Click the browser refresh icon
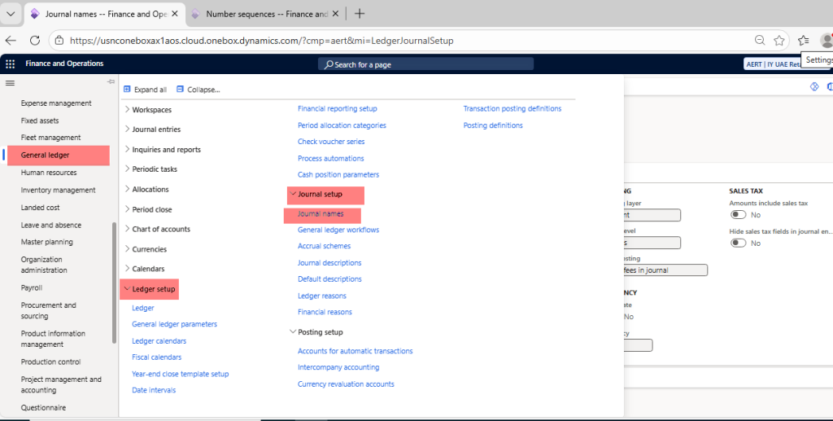Viewport: 833px width, 421px height. coord(35,40)
